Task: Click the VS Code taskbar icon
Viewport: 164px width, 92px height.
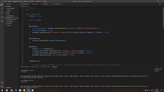Action: (x=28, y=90)
